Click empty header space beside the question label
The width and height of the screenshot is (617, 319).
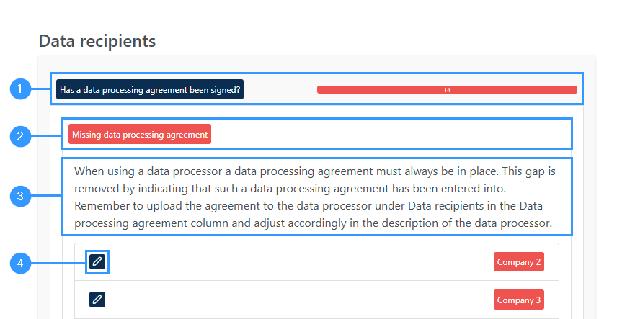pyautogui.click(x=280, y=90)
